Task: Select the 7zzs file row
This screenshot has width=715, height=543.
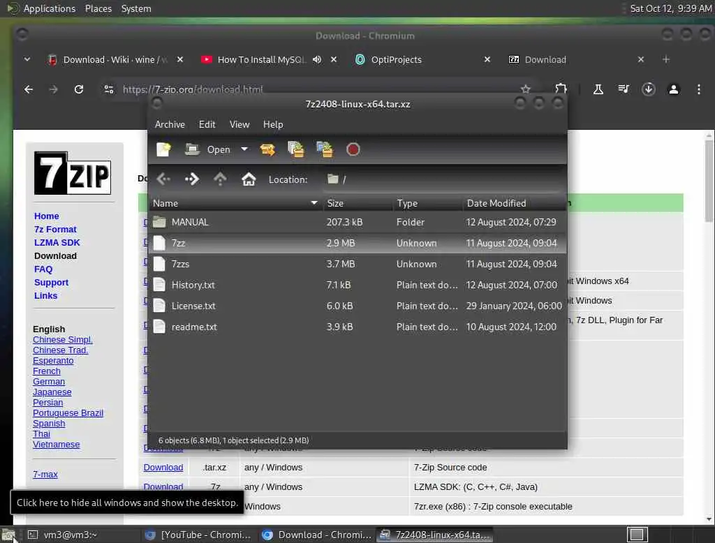Action: [357, 265]
